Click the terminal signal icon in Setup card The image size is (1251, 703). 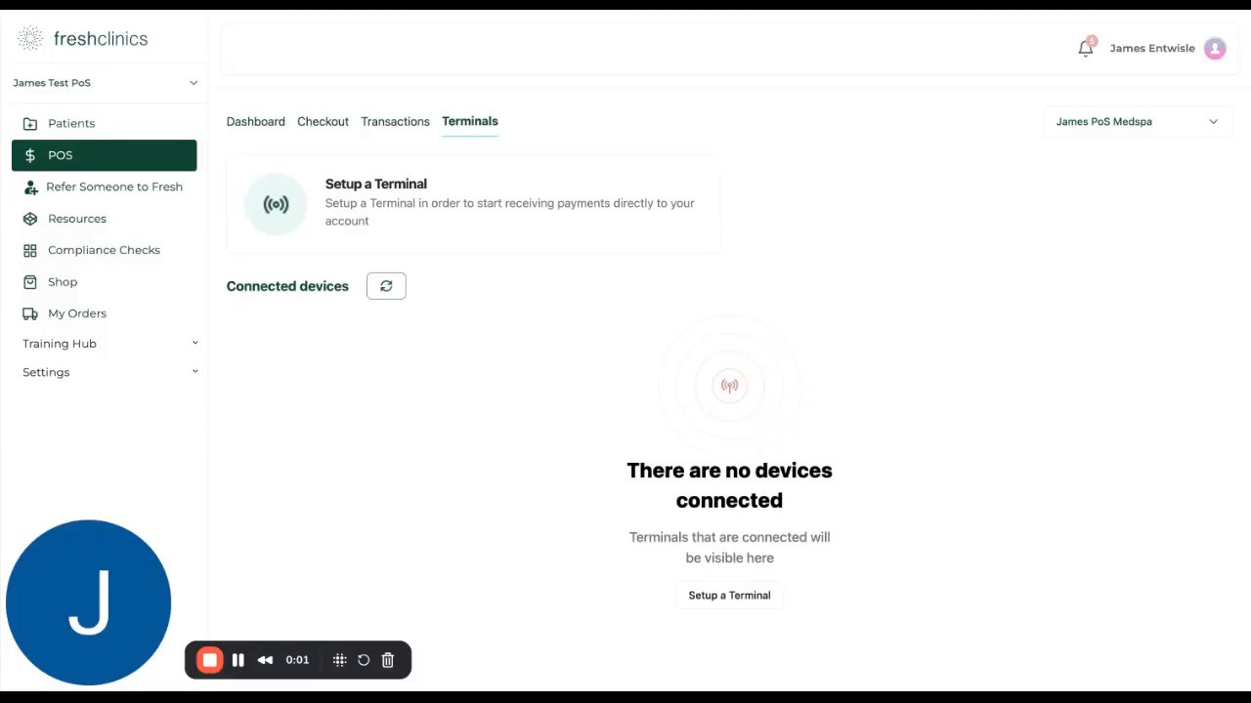point(276,204)
